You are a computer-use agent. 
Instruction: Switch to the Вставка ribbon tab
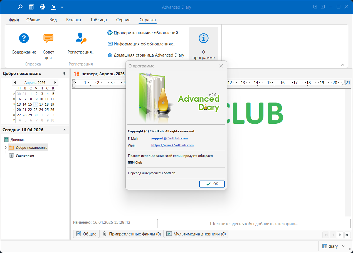[74, 20]
